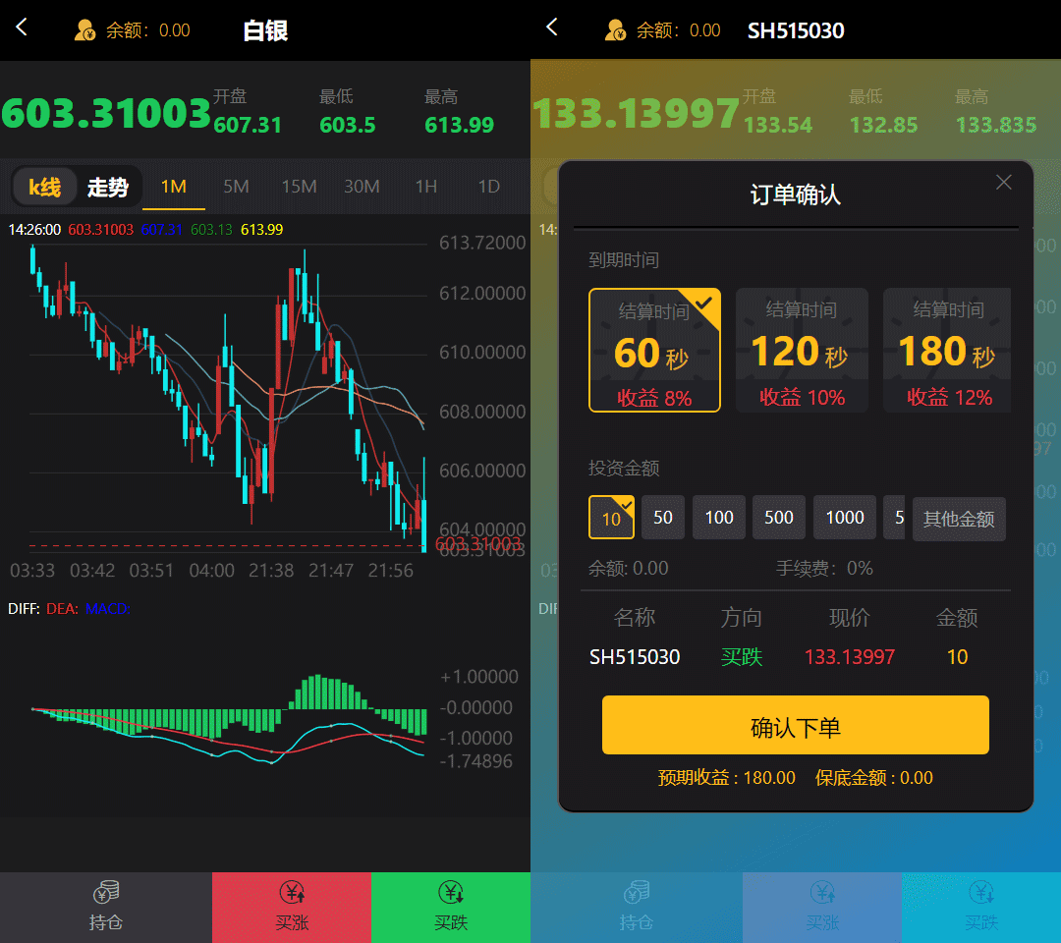Viewport: 1061px width, 943px height.
Task: Select the 60 秒 settlement time option
Action: pyautogui.click(x=654, y=351)
